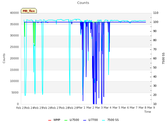The image size is (167, 125).
Task: Click the 25000 tick on the left axis
Action: (14, 47)
